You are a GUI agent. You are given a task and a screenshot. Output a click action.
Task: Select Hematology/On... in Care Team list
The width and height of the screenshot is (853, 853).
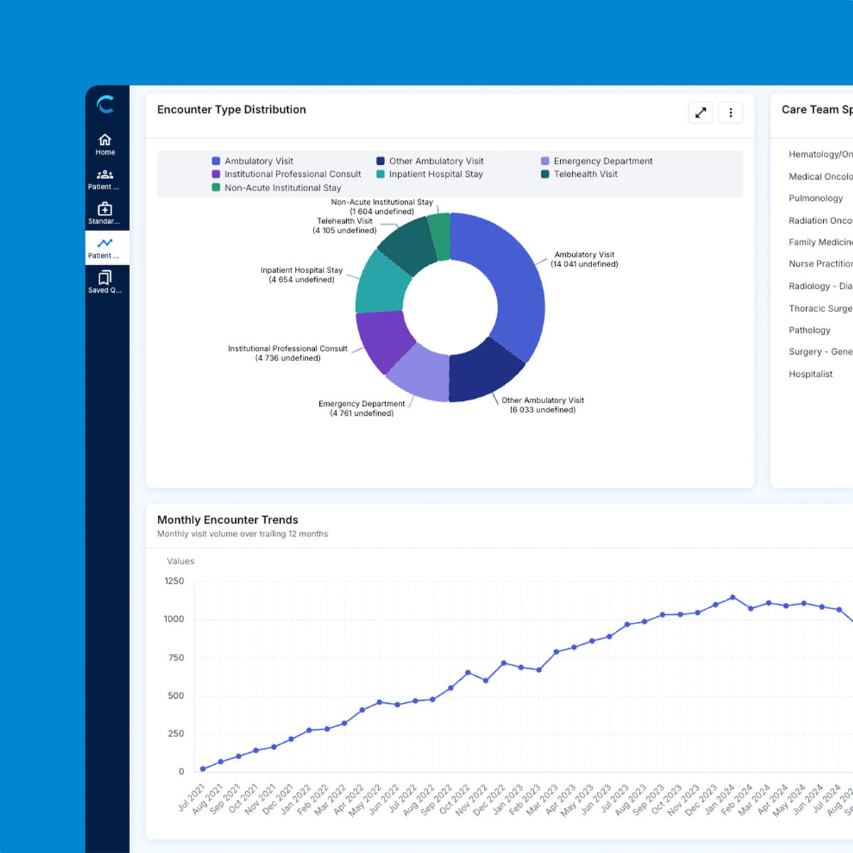[820, 154]
